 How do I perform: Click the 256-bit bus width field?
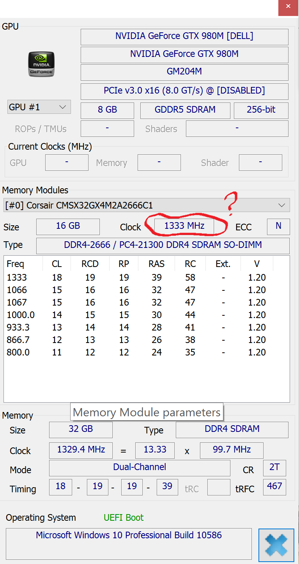(261, 110)
